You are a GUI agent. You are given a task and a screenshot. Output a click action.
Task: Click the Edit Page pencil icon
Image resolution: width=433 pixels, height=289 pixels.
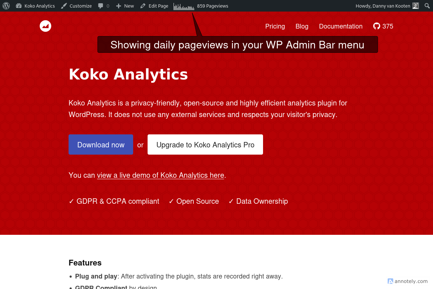(144, 6)
